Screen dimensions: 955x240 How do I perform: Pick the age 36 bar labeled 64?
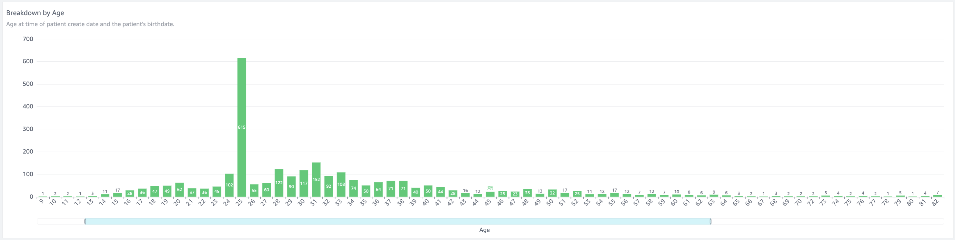click(378, 190)
